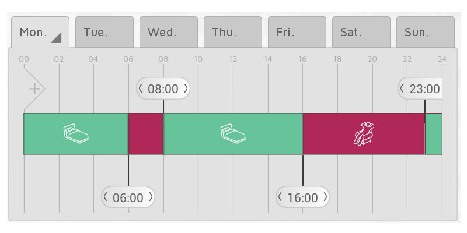The image size is (467, 233).
Task: Open the Sat. schedule tab
Action: point(361,32)
